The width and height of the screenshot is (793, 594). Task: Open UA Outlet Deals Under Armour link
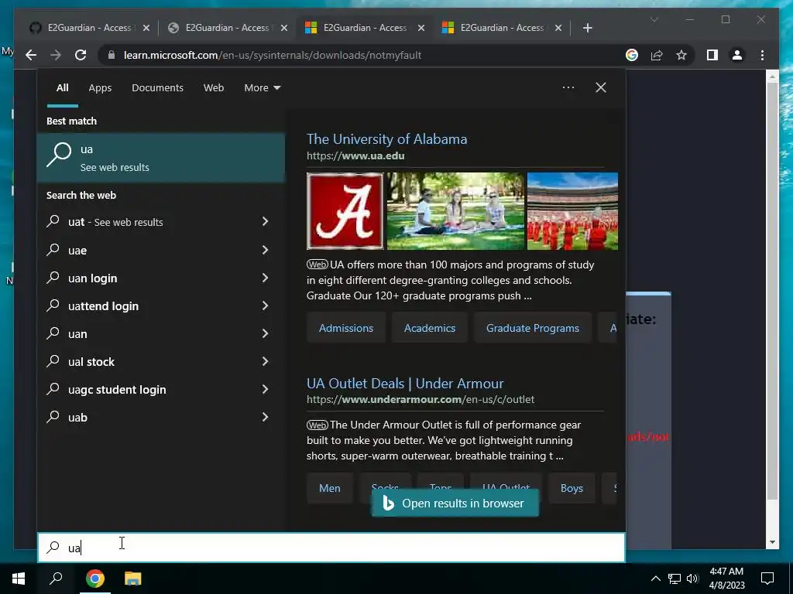click(405, 384)
